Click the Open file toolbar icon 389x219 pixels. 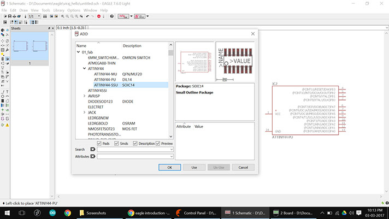(x=5, y=16)
